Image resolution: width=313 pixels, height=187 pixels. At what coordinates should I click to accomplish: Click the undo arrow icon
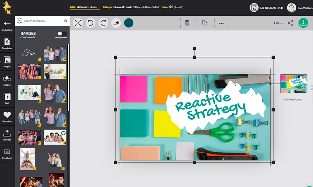[90, 23]
